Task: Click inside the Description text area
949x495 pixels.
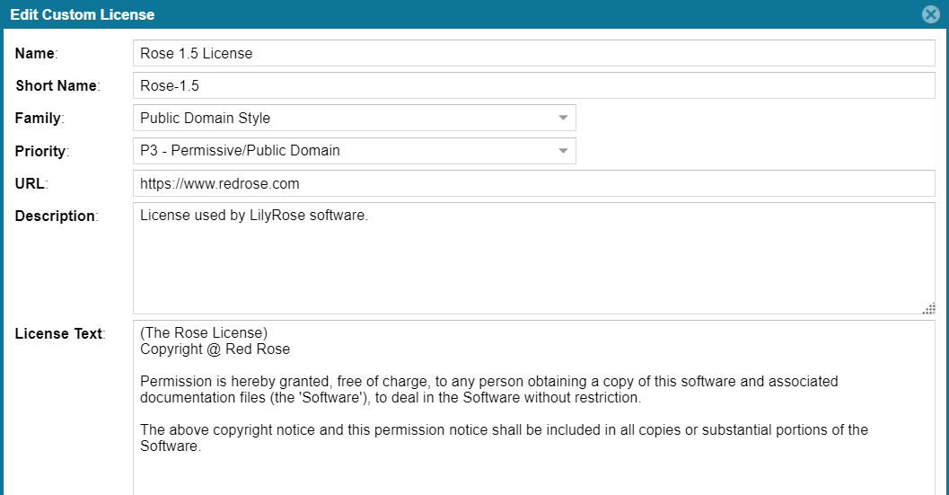Action: 533,259
